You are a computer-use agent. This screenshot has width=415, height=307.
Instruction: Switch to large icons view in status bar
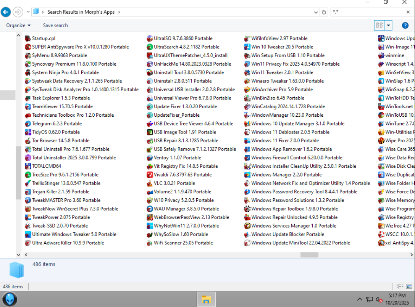(409, 287)
